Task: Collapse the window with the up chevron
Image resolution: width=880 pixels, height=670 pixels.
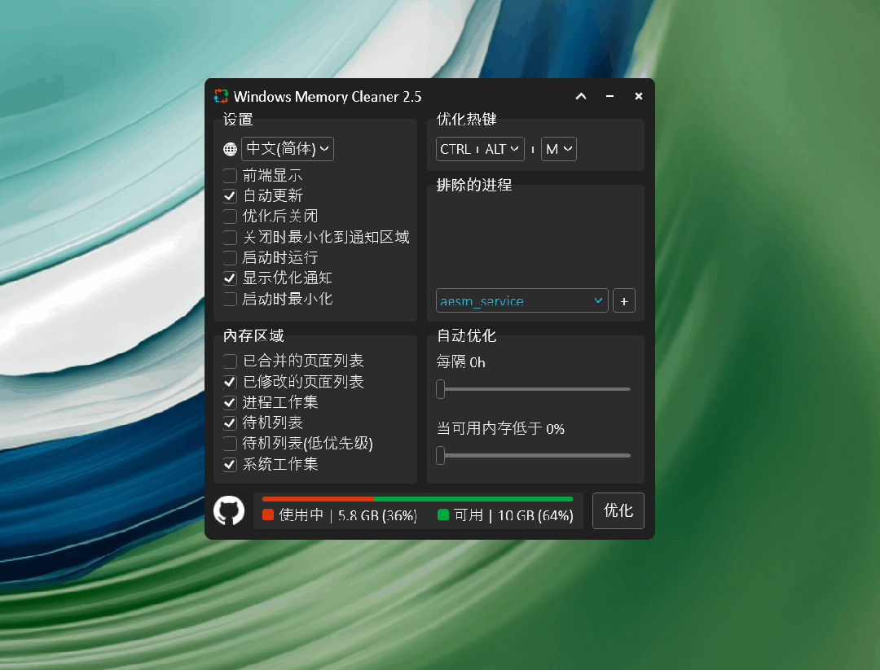Action: (581, 96)
